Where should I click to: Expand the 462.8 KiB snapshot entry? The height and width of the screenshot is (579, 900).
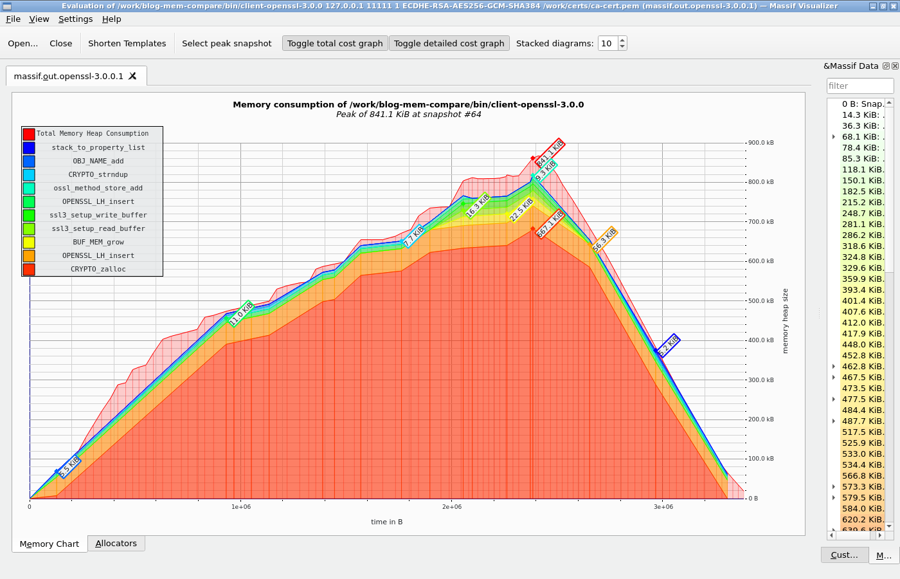click(x=834, y=366)
